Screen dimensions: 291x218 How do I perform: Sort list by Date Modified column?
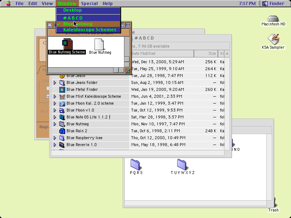pyautogui.click(x=162, y=53)
